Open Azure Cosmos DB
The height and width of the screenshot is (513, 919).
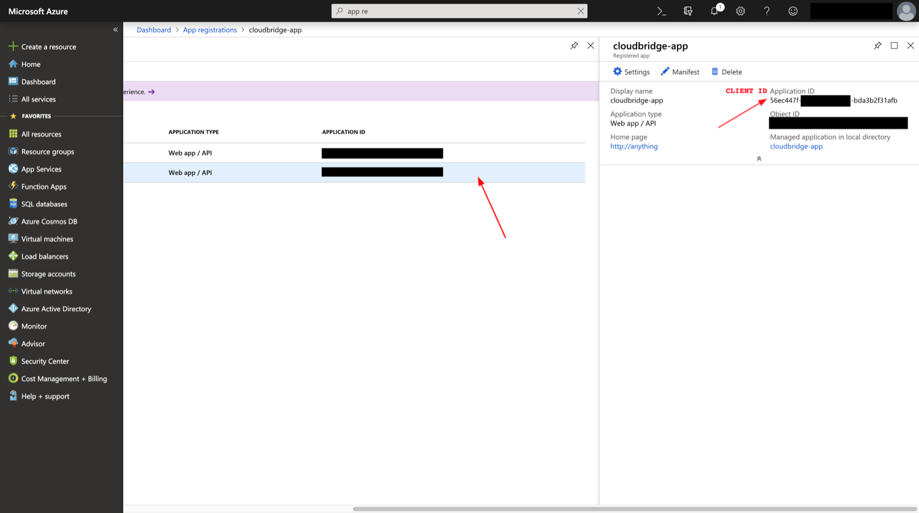pos(43,222)
